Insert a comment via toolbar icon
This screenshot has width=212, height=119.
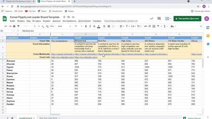(x=150, y=26)
